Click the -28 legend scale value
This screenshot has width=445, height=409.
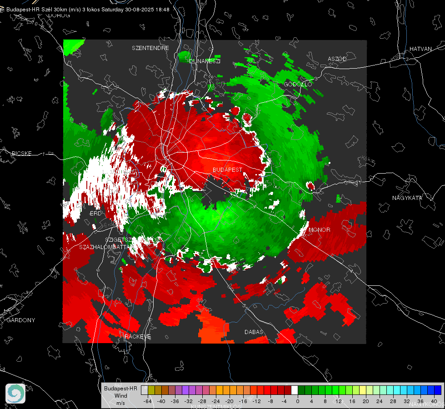click(x=202, y=402)
